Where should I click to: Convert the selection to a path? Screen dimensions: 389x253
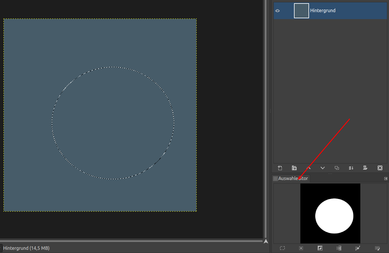click(358, 248)
